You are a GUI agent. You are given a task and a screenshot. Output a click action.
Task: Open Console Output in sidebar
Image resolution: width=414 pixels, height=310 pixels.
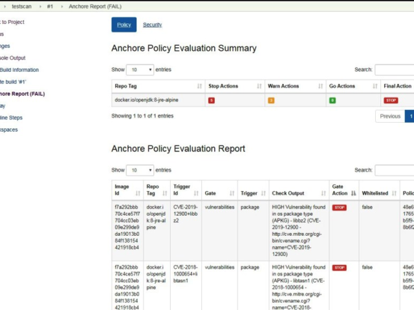click(13, 57)
